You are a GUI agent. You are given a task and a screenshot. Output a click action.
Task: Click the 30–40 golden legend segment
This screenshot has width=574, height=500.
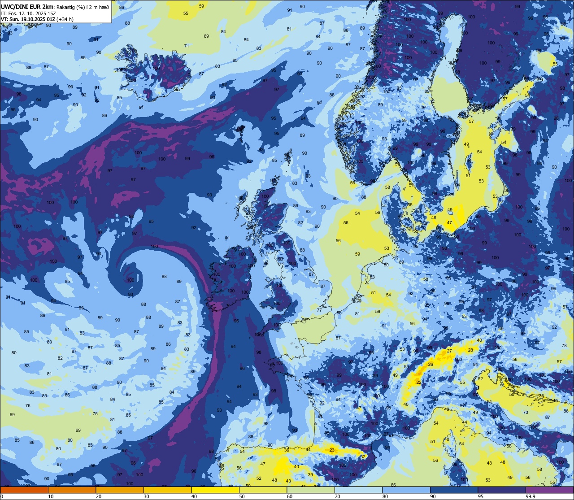pos(167,490)
